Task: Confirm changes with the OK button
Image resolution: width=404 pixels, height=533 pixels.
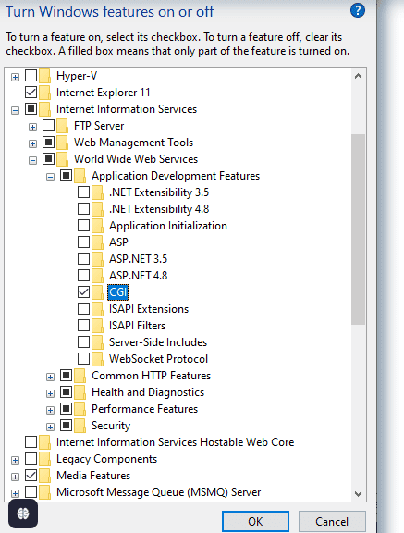Action: 256,522
